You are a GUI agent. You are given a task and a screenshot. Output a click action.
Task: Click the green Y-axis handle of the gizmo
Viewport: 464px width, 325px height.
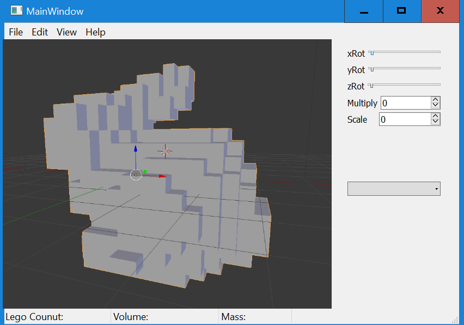click(x=145, y=172)
